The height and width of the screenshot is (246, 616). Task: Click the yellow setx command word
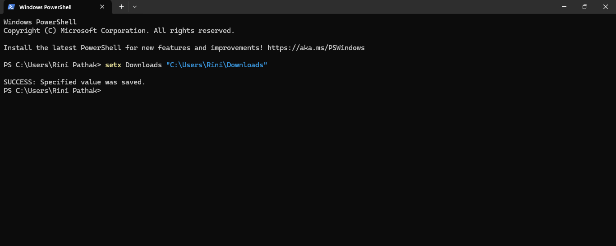click(x=113, y=65)
